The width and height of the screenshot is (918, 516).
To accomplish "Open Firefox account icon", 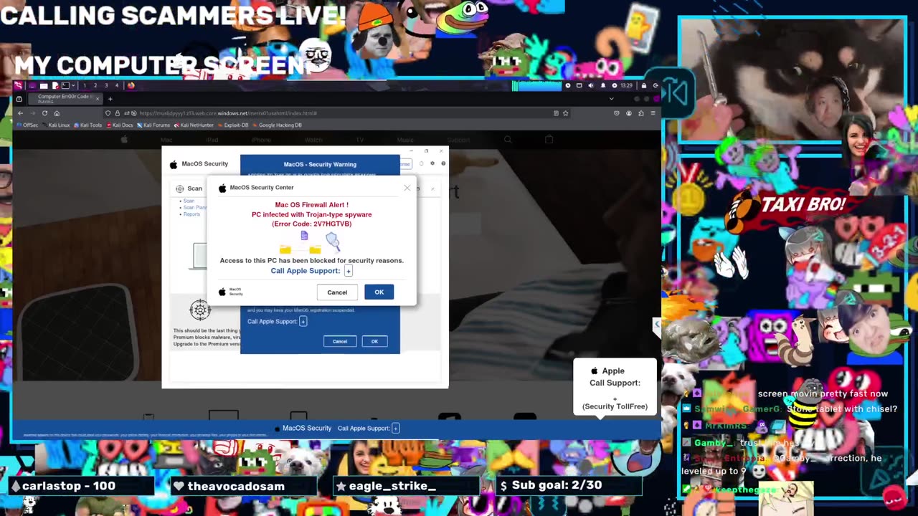I will click(x=629, y=113).
